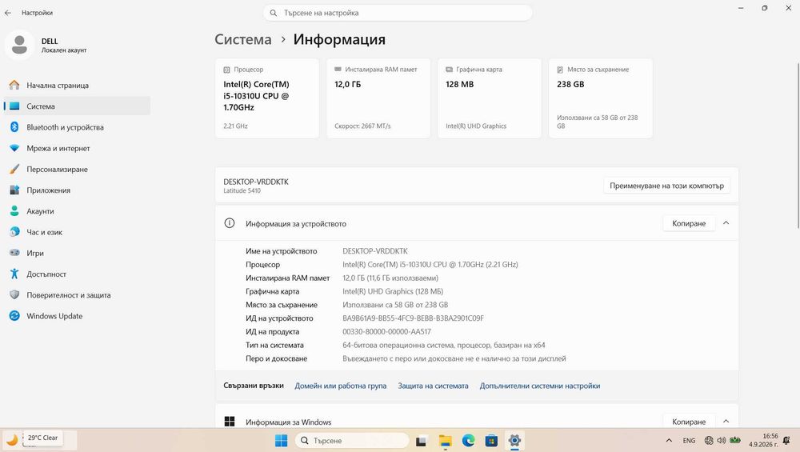
Task: Open Начална страница in sidebar
Action: click(77, 85)
